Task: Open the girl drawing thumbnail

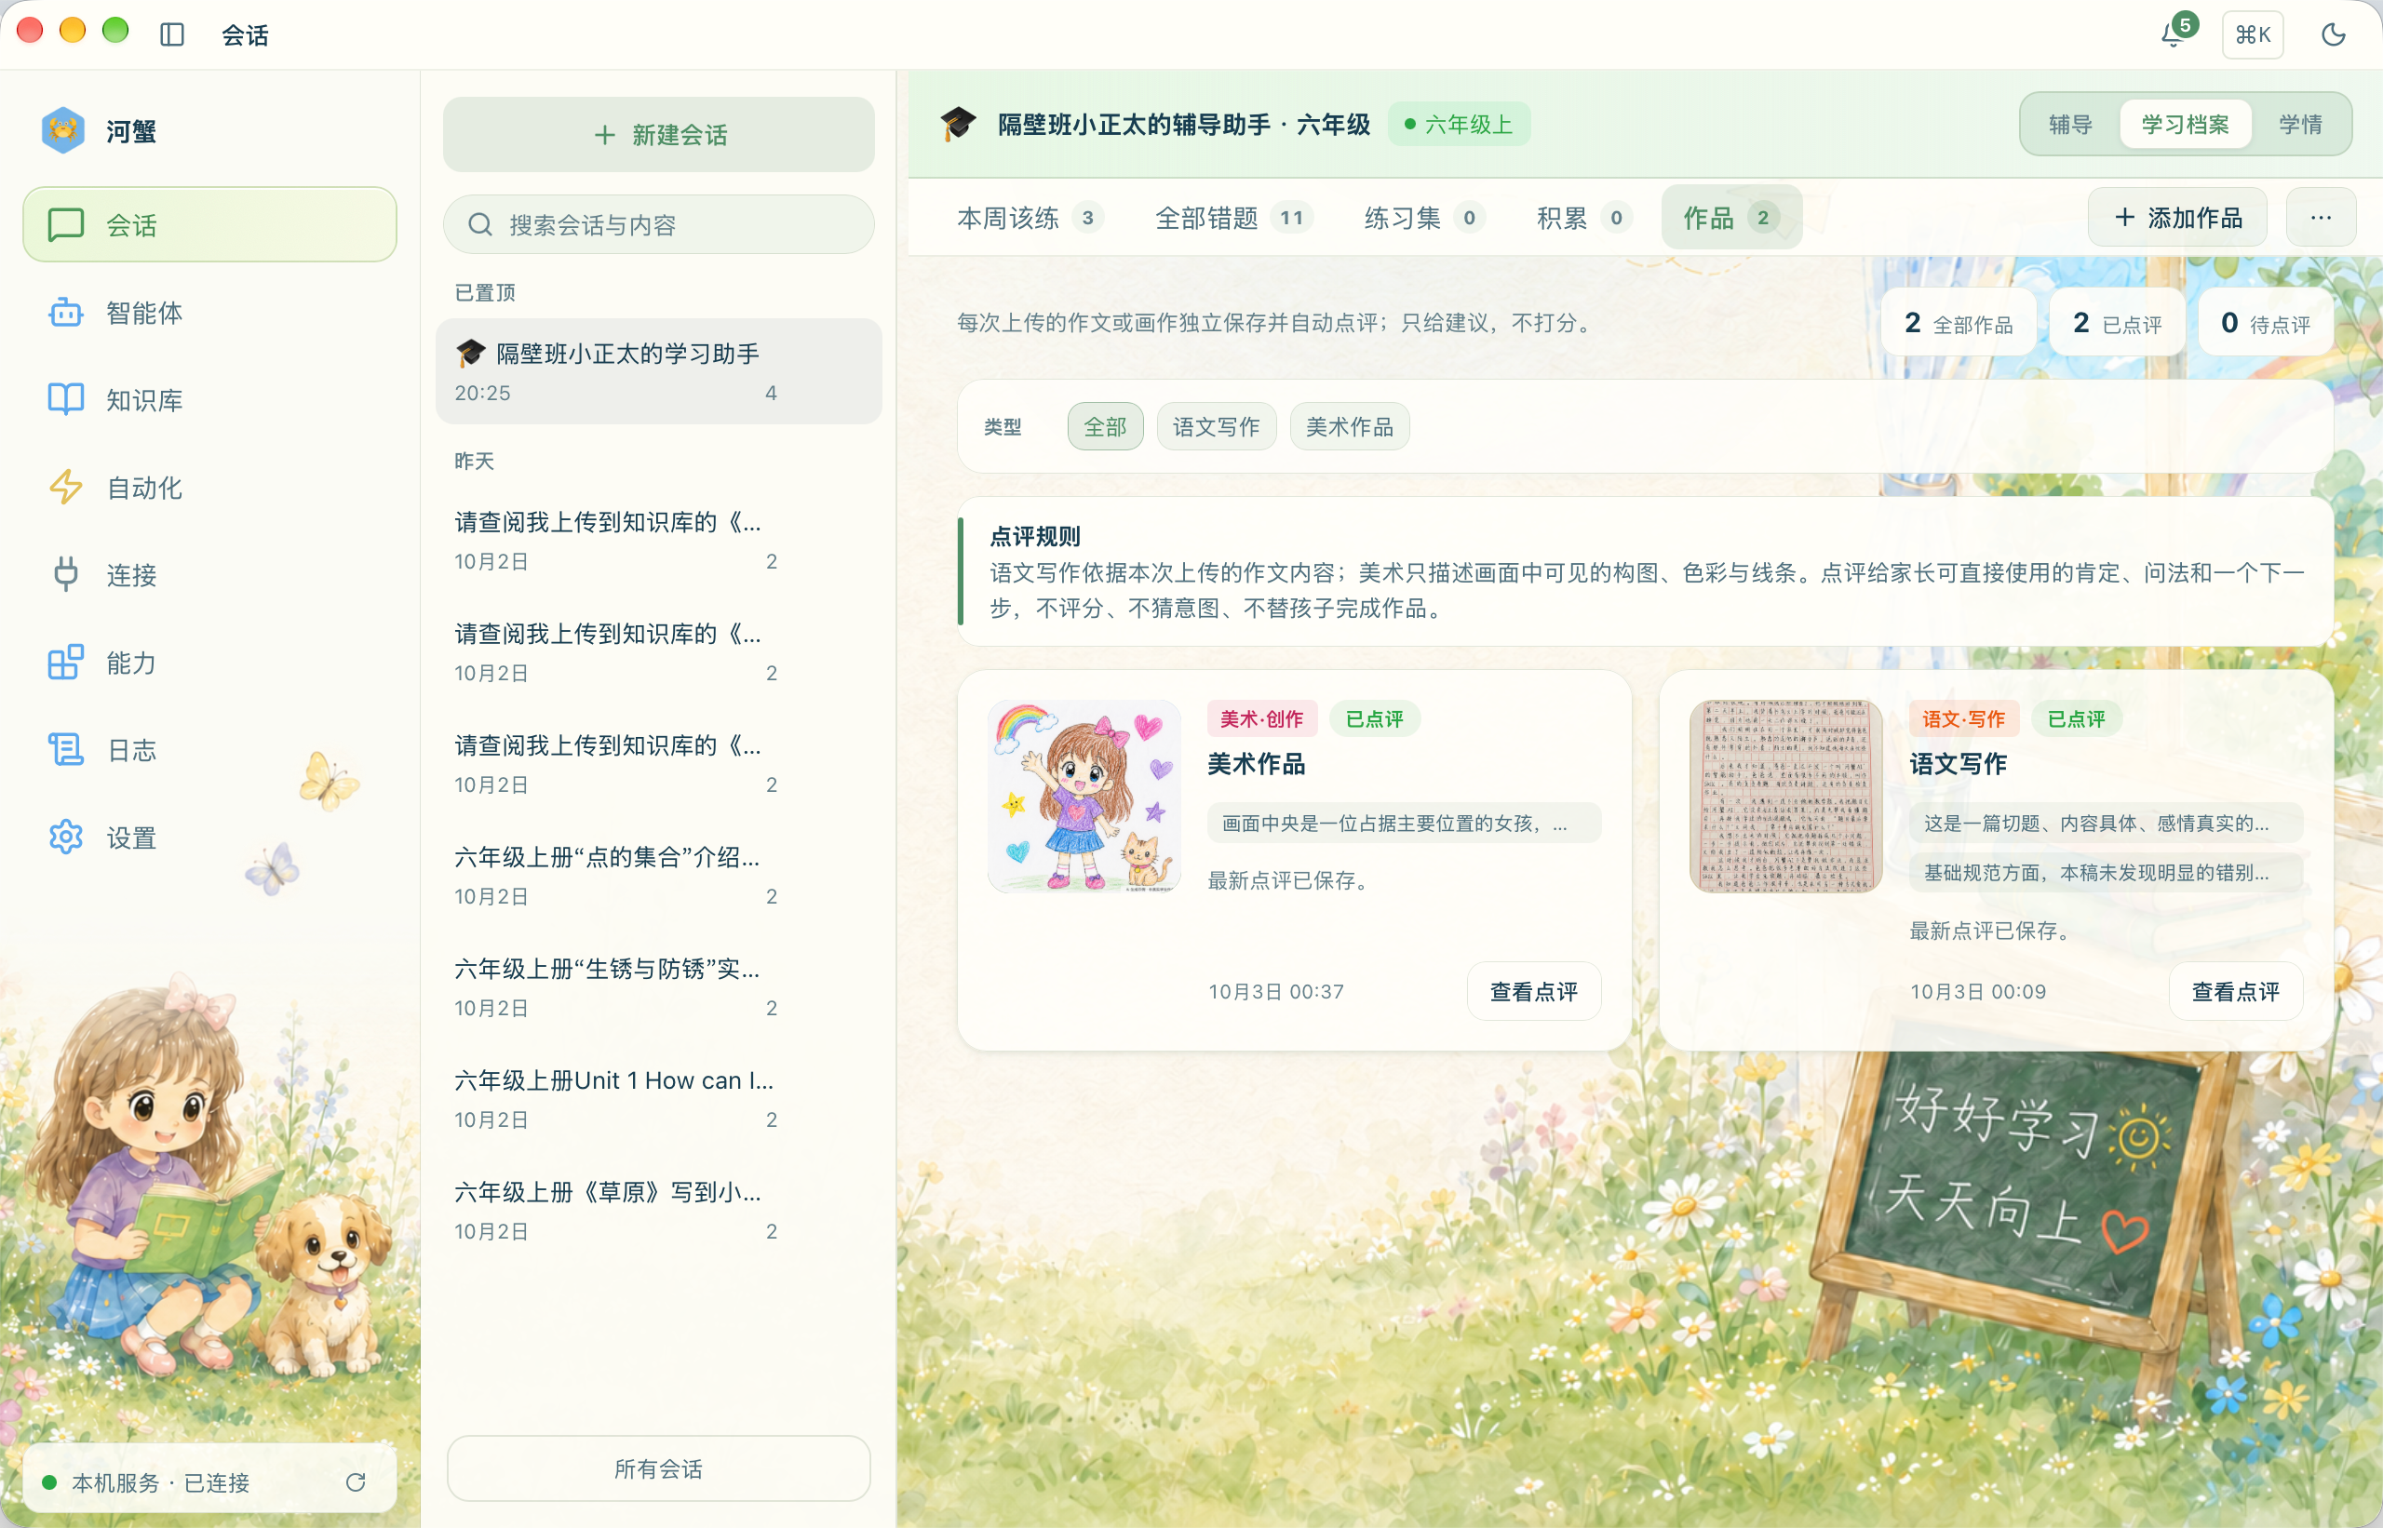Action: (x=1084, y=797)
